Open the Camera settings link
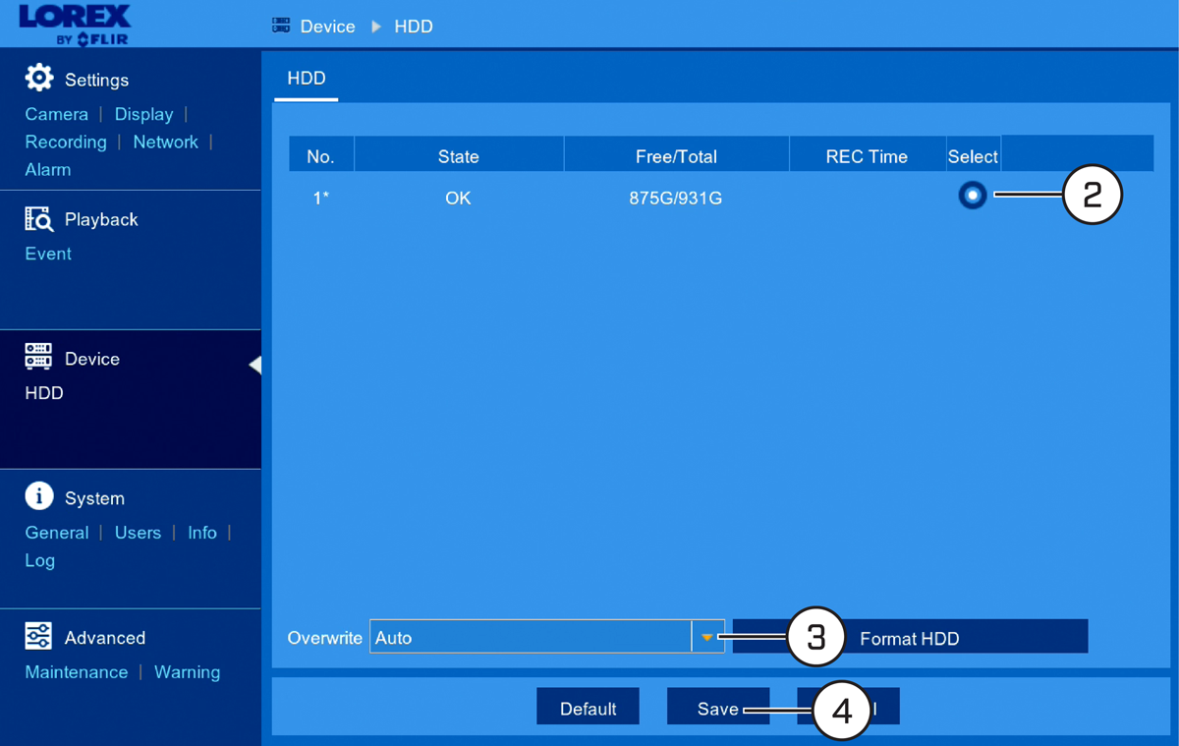The width and height of the screenshot is (1179, 746). [57, 114]
